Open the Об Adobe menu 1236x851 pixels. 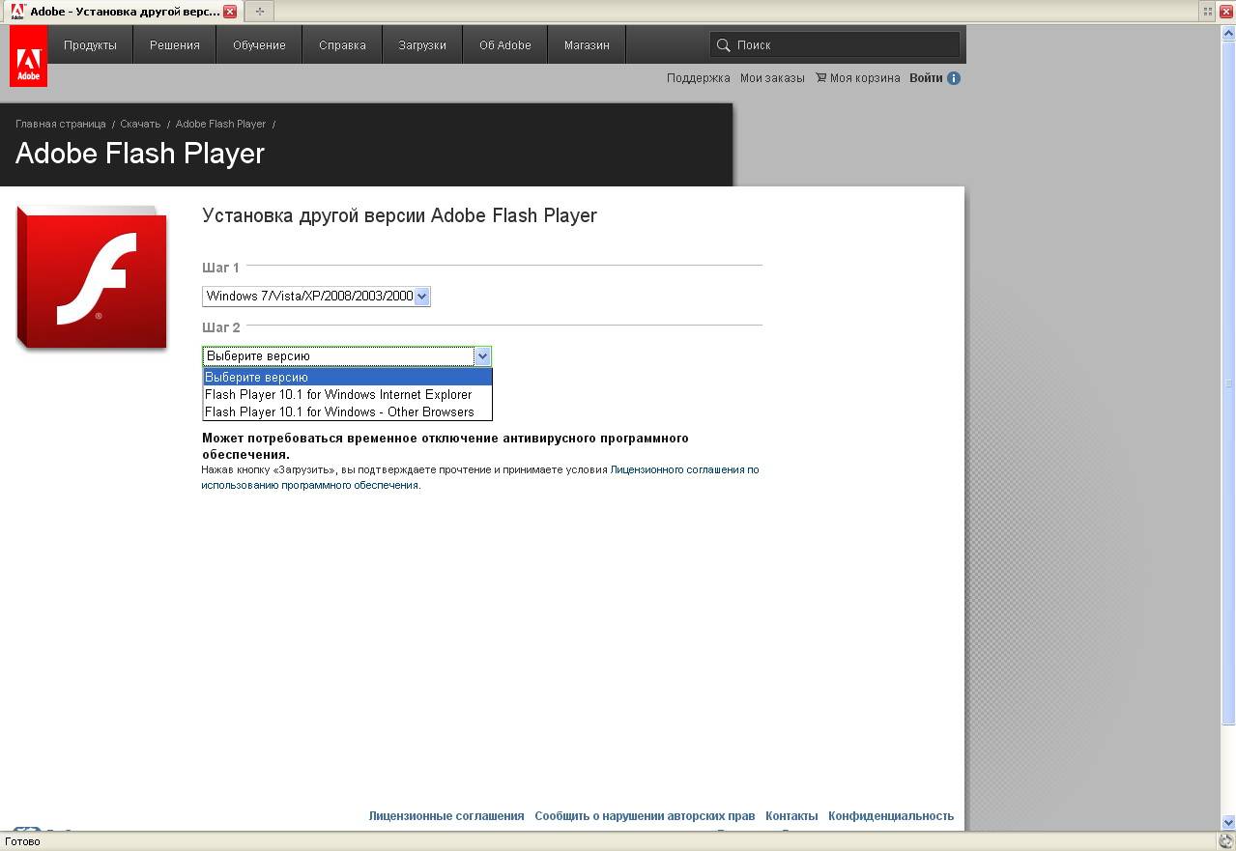[505, 45]
